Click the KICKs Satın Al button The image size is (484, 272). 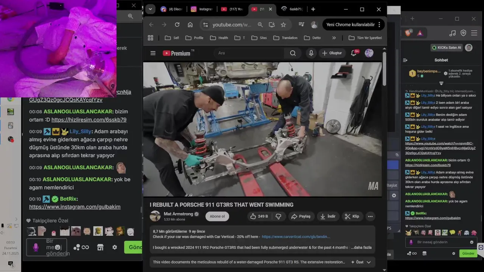click(447, 48)
